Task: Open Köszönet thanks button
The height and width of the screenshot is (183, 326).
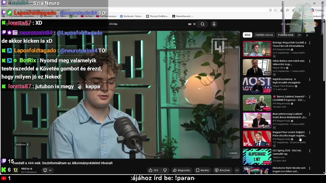Action: pyautogui.click(x=222, y=170)
